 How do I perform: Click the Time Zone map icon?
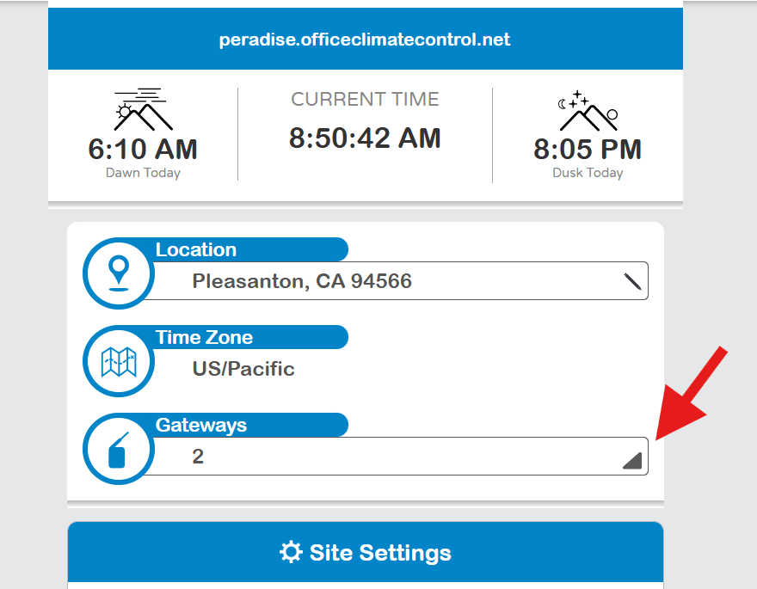119,361
